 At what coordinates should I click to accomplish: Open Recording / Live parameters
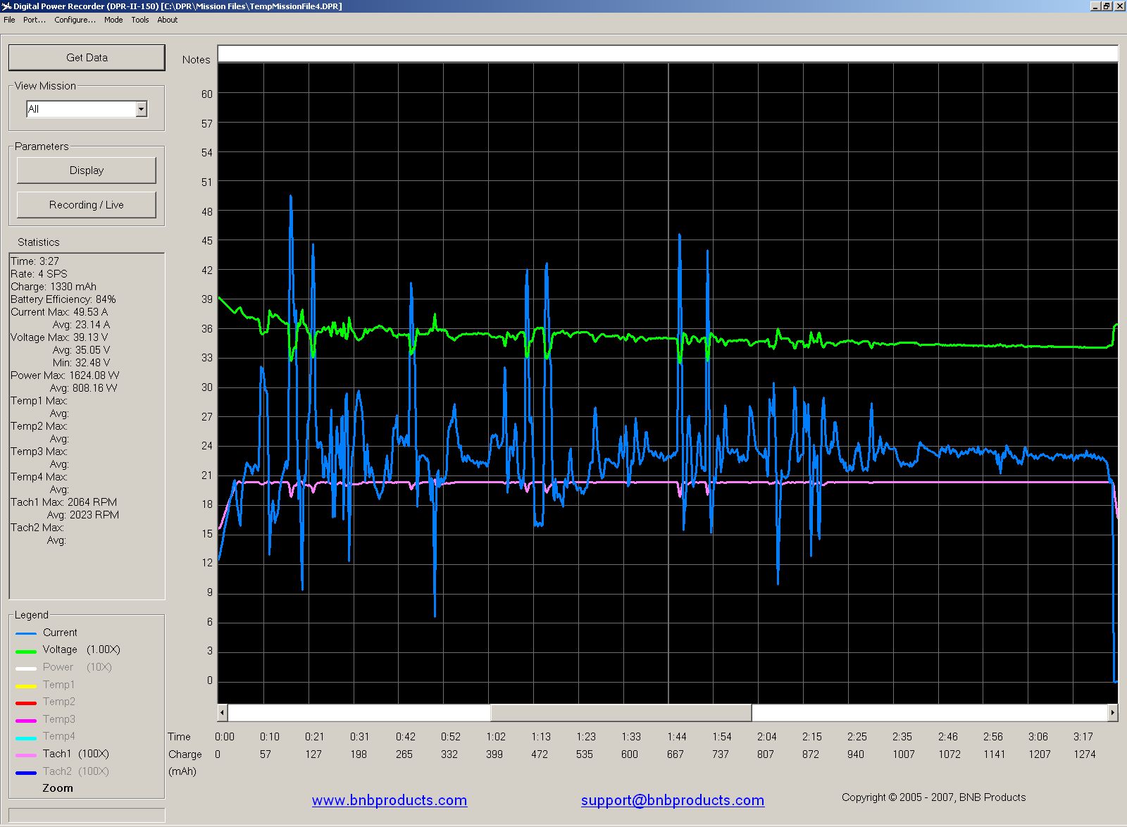tap(86, 205)
